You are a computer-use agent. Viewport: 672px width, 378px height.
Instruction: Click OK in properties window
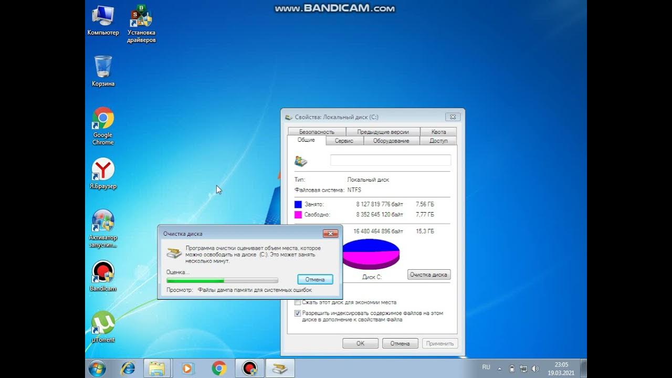pyautogui.click(x=360, y=343)
